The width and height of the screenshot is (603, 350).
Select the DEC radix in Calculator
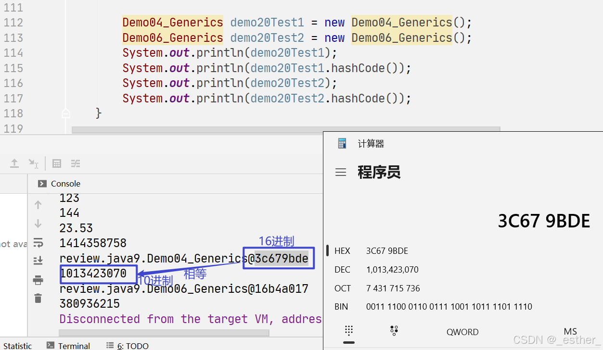coord(342,270)
